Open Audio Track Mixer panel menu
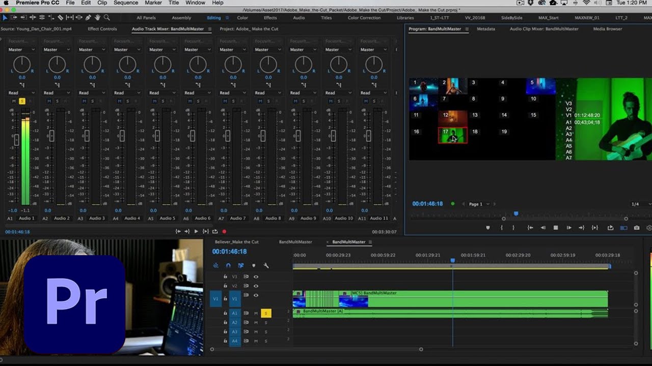The image size is (652, 366). click(x=209, y=29)
